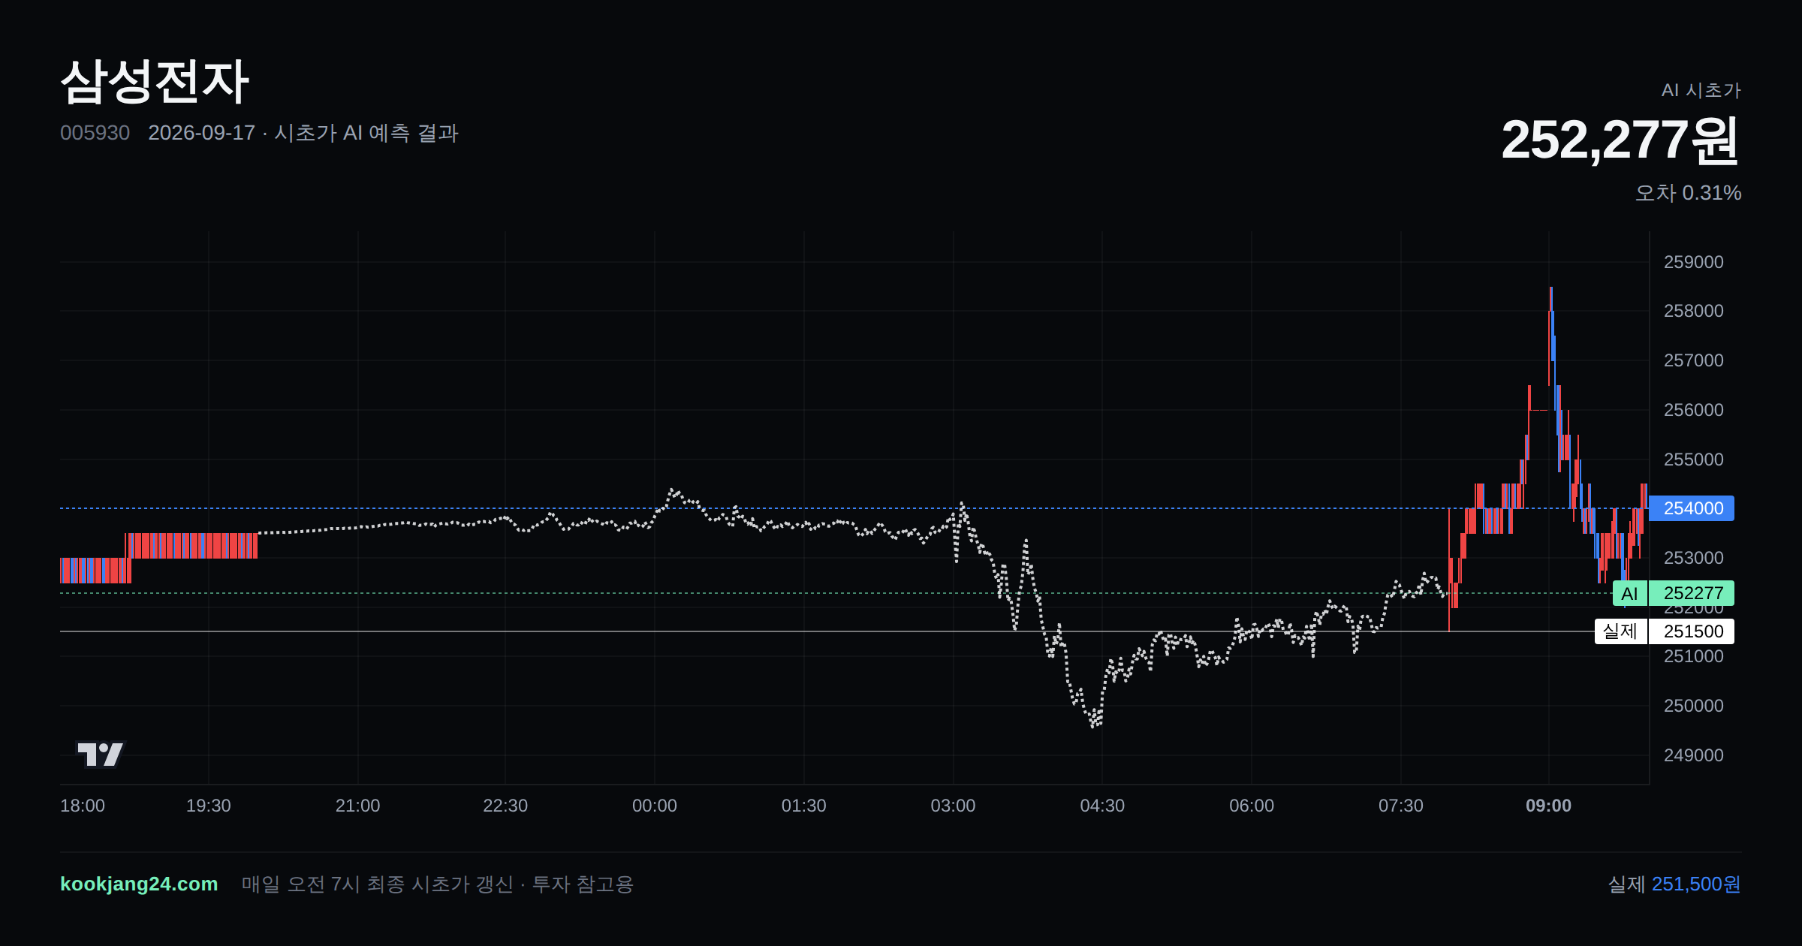The height and width of the screenshot is (946, 1802).
Task: Click the 253000 price axis label
Action: pos(1693,558)
